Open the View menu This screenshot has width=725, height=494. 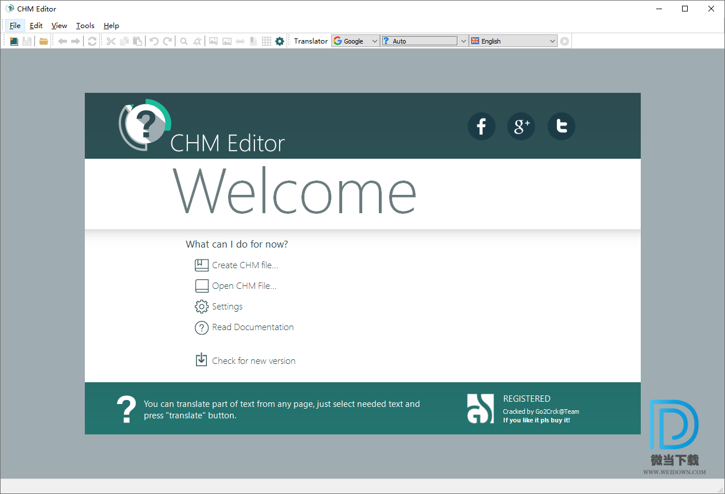pos(59,26)
